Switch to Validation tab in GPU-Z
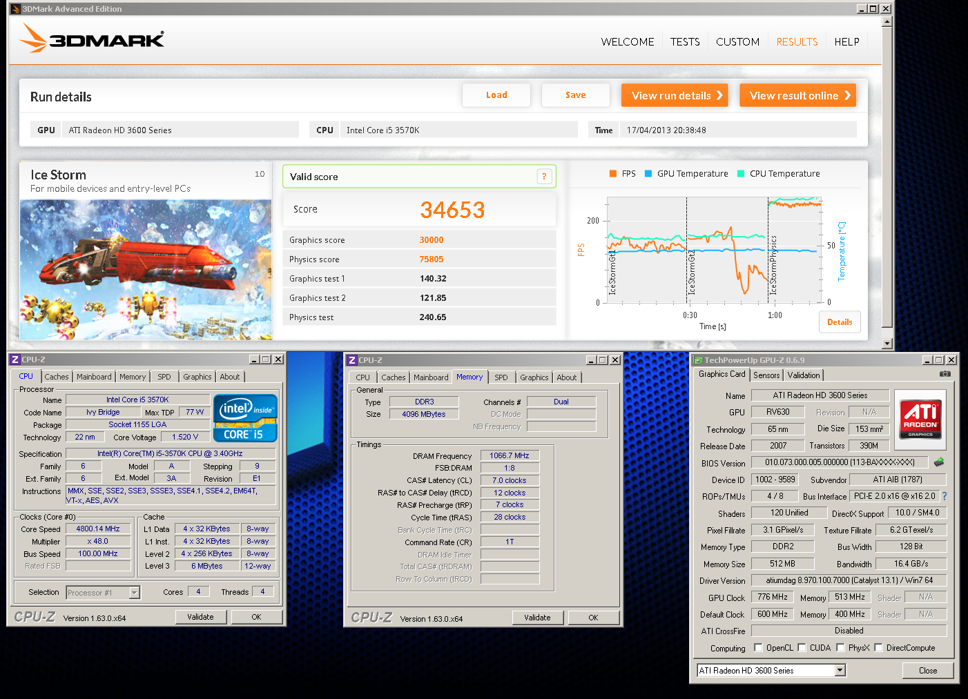This screenshot has height=699, width=968. pyautogui.click(x=804, y=375)
